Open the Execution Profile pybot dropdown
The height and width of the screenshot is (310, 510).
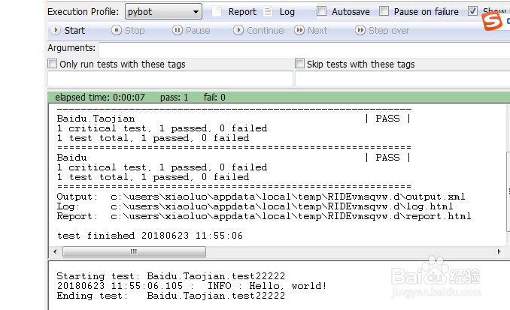[163, 12]
